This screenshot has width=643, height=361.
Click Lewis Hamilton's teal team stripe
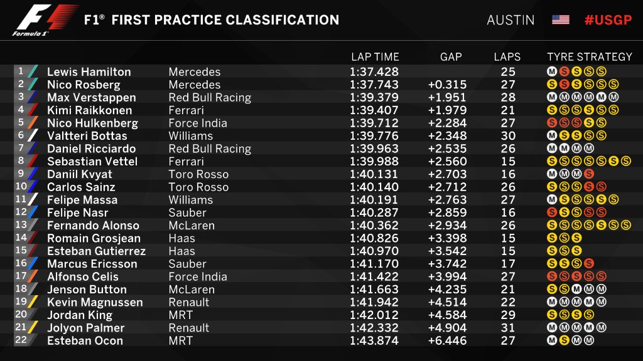(33, 71)
